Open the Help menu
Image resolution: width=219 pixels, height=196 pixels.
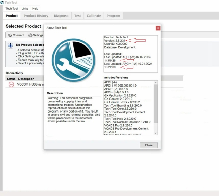(35, 9)
